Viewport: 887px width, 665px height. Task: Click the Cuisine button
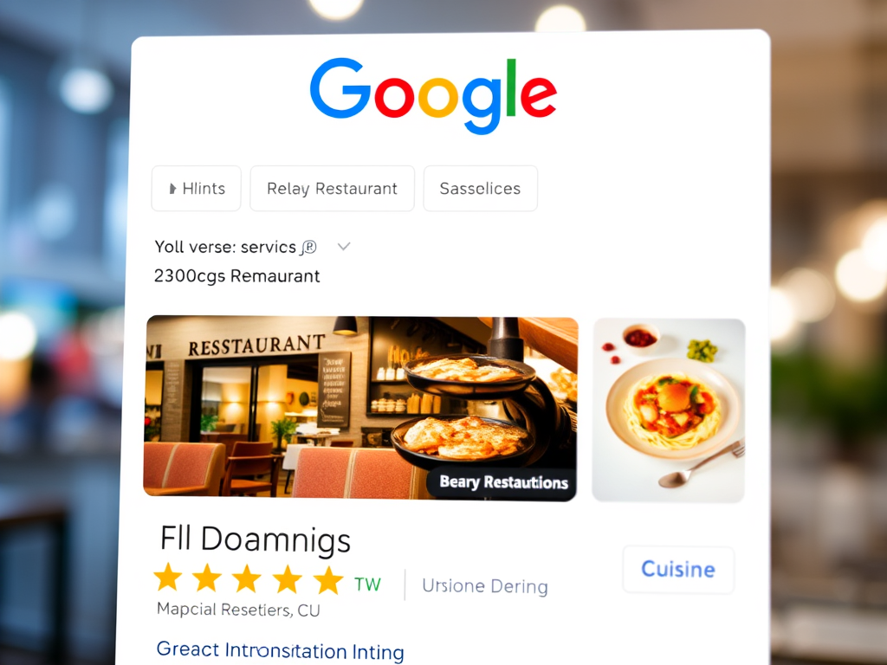pyautogui.click(x=678, y=570)
